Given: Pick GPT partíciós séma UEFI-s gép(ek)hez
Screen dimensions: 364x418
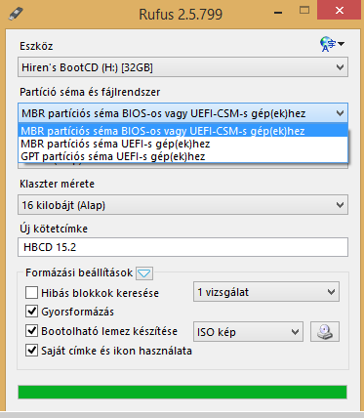Looking at the screenshot, I should 182,156.
